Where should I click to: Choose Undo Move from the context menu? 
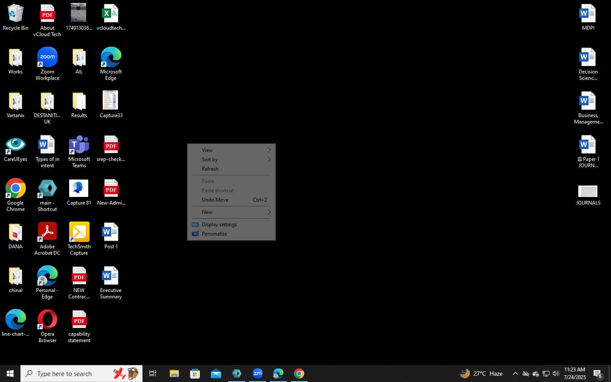tap(232, 200)
